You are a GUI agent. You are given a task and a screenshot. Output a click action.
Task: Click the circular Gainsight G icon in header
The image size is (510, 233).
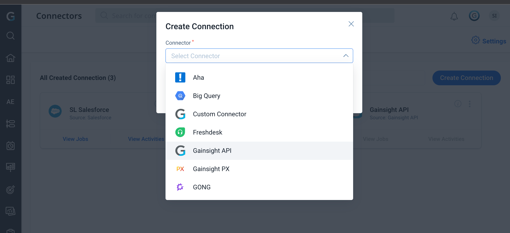[474, 16]
